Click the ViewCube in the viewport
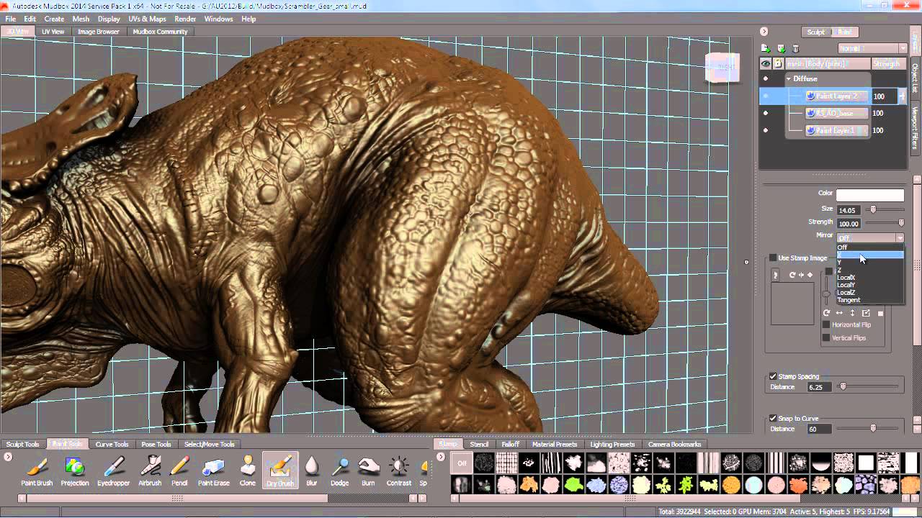 722,68
